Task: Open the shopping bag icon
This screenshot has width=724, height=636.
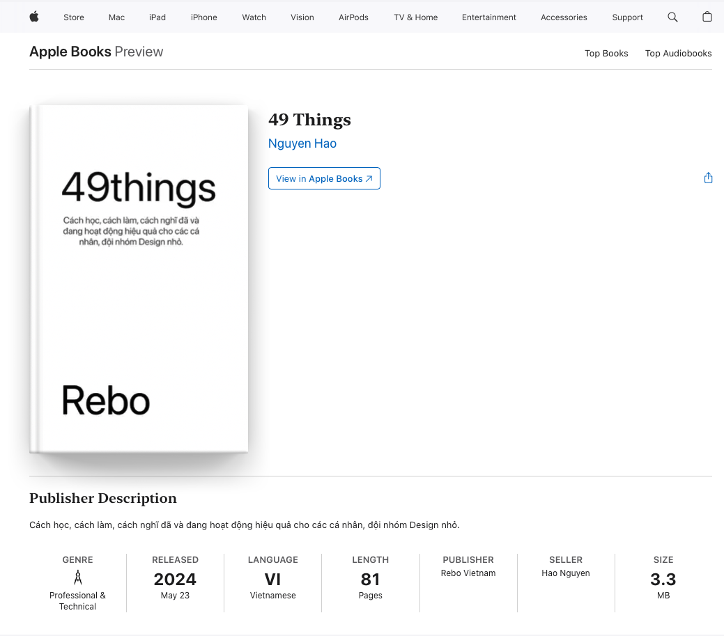Action: pyautogui.click(x=707, y=17)
